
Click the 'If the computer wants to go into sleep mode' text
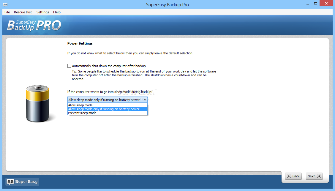click(x=110, y=92)
